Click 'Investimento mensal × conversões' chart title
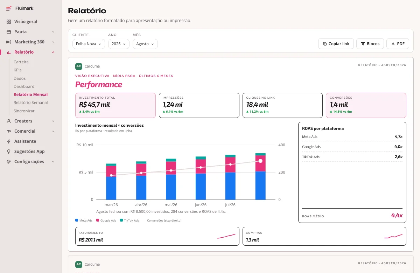The image size is (420, 273). [110, 125]
